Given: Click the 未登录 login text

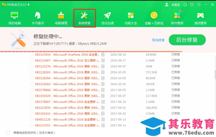Looking at the screenshot, I should point(176,5).
